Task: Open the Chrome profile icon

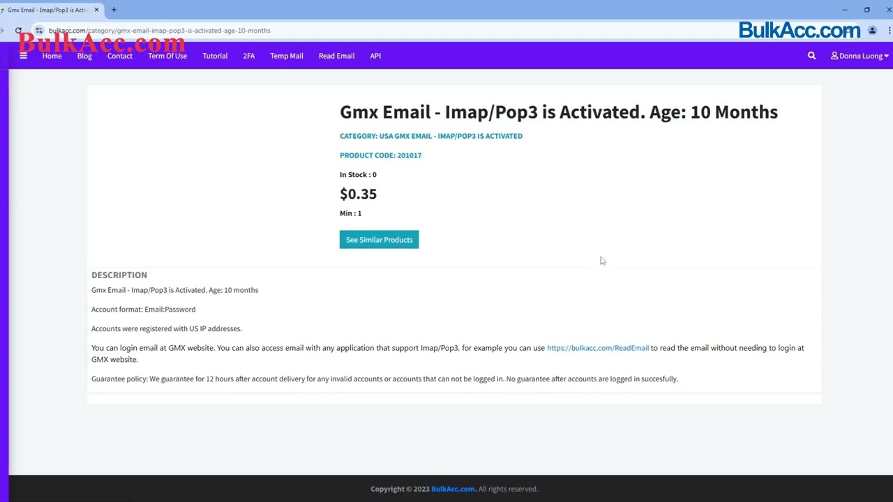Action: (872, 31)
